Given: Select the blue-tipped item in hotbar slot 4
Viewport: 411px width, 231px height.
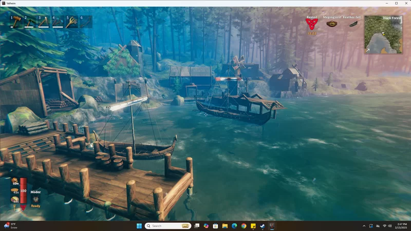Looking at the screenshot, I should [58, 22].
